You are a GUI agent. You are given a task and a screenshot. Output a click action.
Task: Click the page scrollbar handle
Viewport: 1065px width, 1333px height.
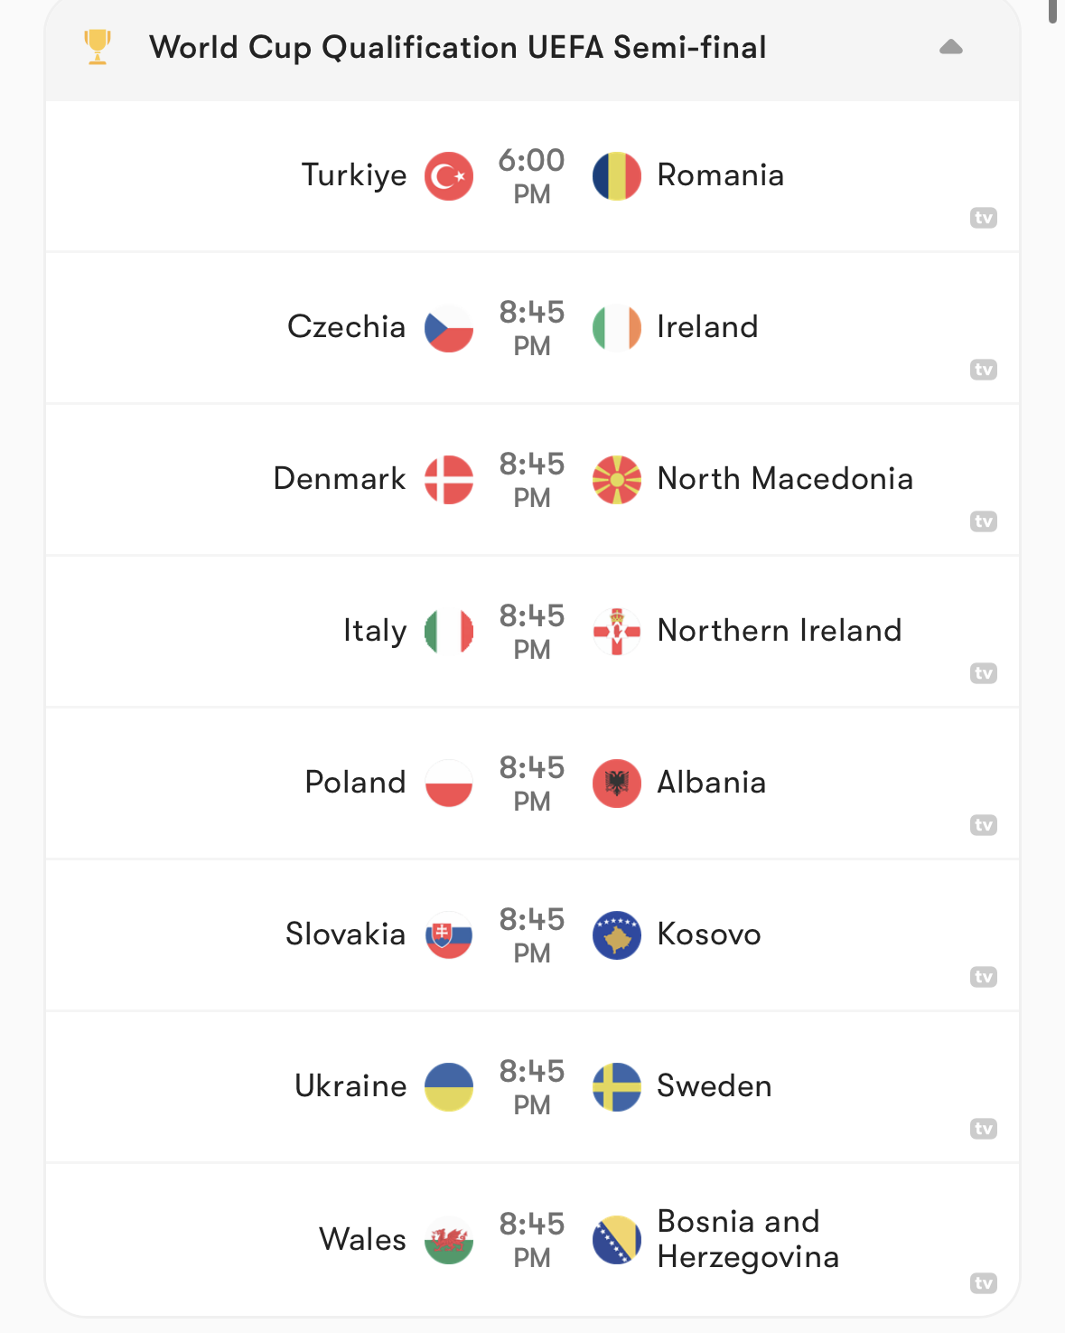(x=1053, y=9)
